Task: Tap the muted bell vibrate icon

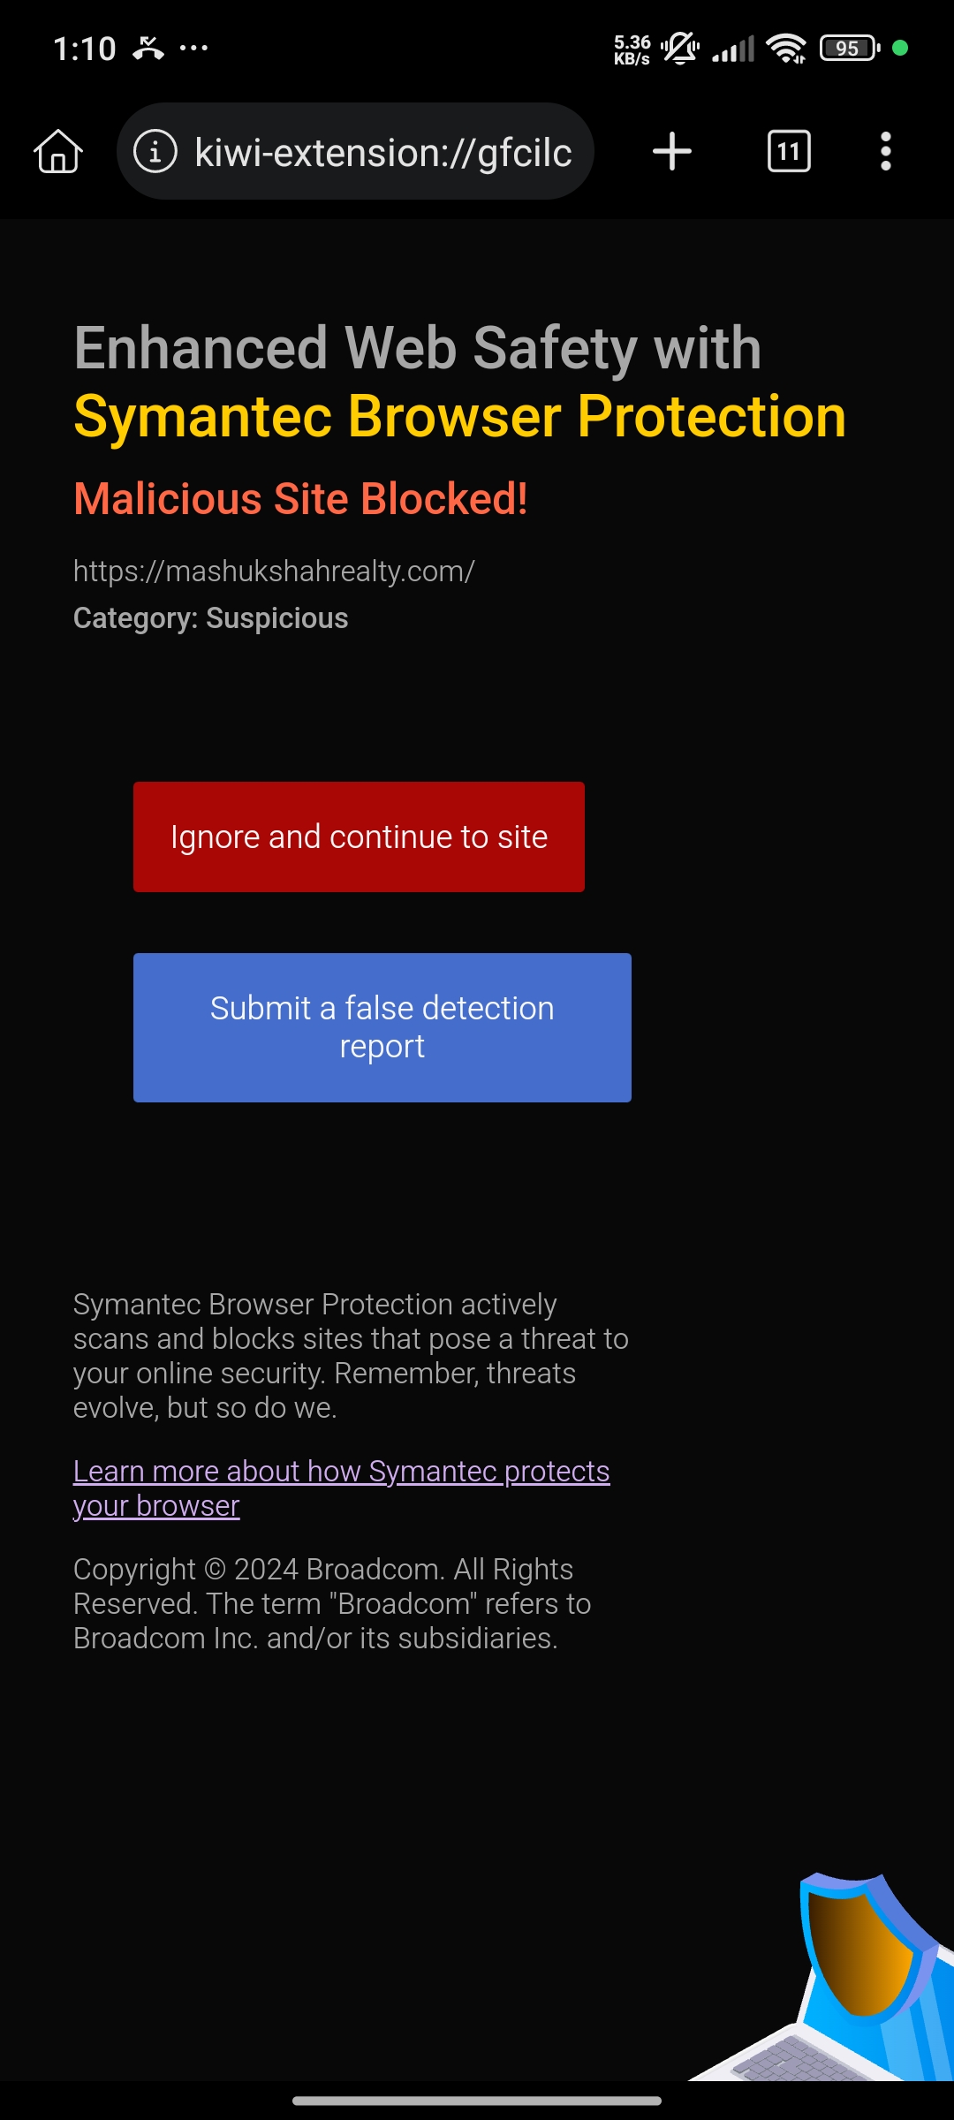Action: coord(680,48)
